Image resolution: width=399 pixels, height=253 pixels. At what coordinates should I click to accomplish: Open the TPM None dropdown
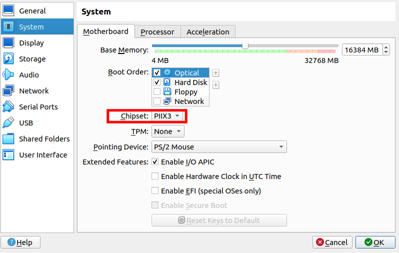(x=167, y=131)
